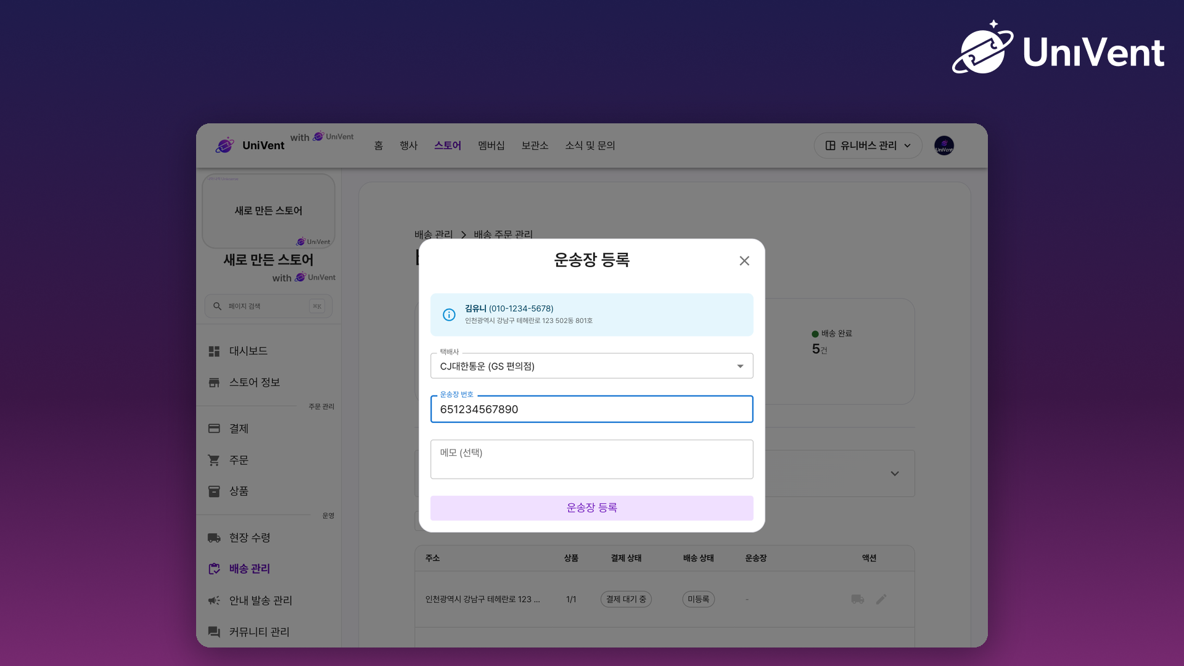The height and width of the screenshot is (666, 1184).
Task: Click the 운송장 번호 input field
Action: click(x=591, y=409)
